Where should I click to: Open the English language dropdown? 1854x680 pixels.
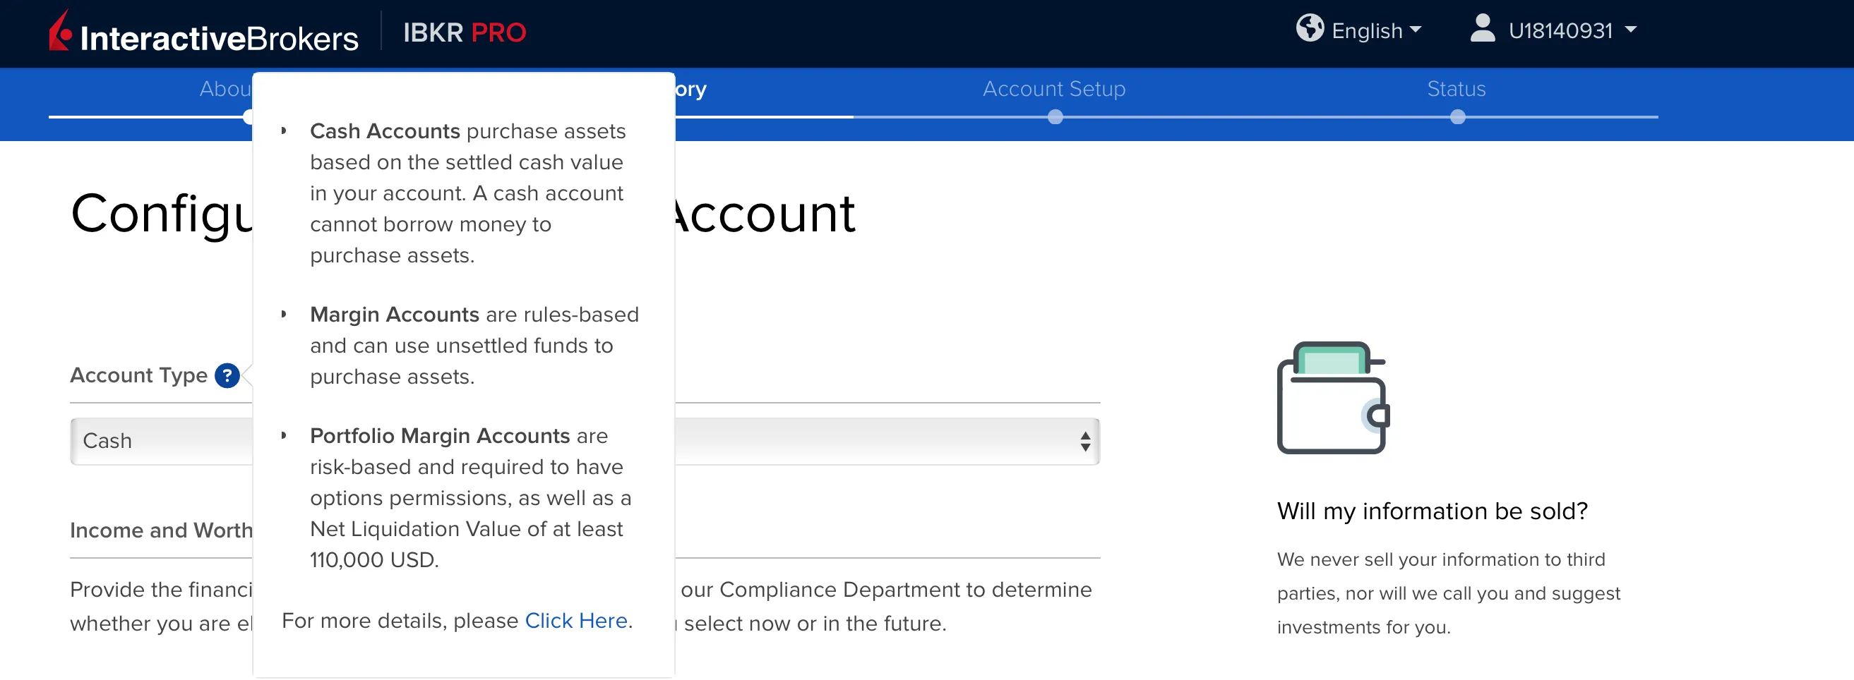tap(1376, 31)
